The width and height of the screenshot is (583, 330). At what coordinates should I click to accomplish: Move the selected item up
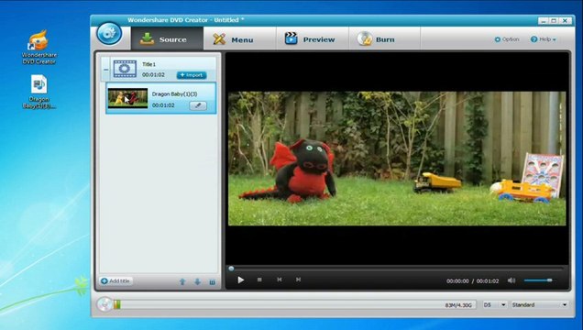click(182, 282)
